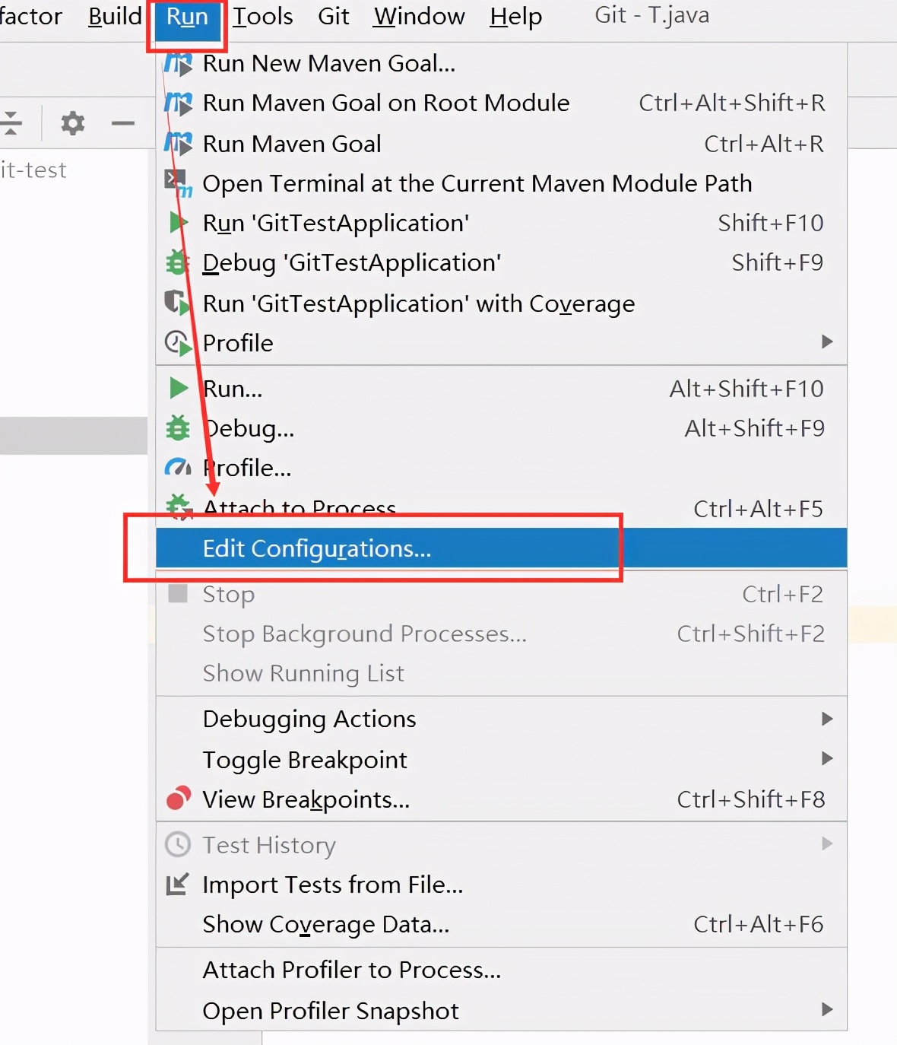This screenshot has width=897, height=1045.
Task: Click the green play icon for Run 'GitTestApplication'
Action: [x=178, y=223]
